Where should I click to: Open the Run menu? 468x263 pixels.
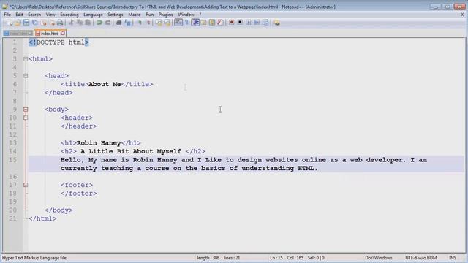(x=149, y=15)
